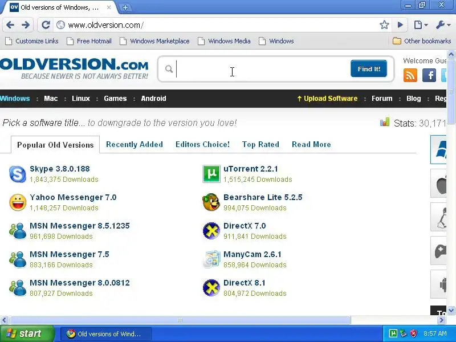The height and width of the screenshot is (342, 456).
Task: Open MSN Messenger 8.0.0812 link
Action: click(80, 283)
